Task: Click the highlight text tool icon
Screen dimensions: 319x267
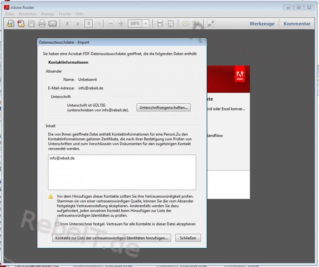Action: coord(196,24)
